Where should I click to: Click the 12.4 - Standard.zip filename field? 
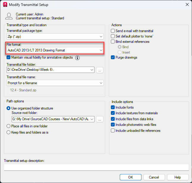click(x=56, y=90)
